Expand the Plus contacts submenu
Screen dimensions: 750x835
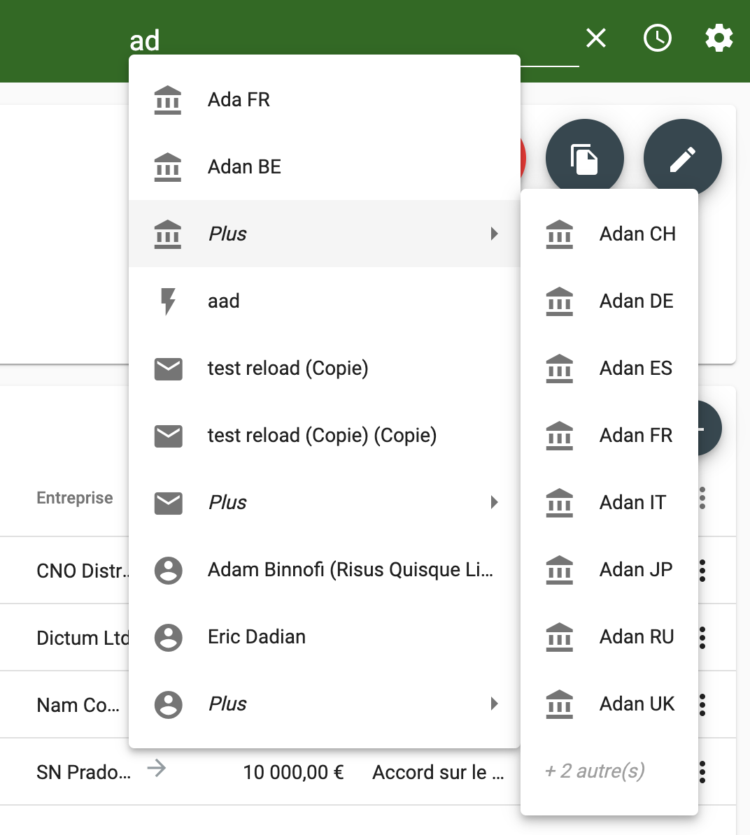[325, 704]
